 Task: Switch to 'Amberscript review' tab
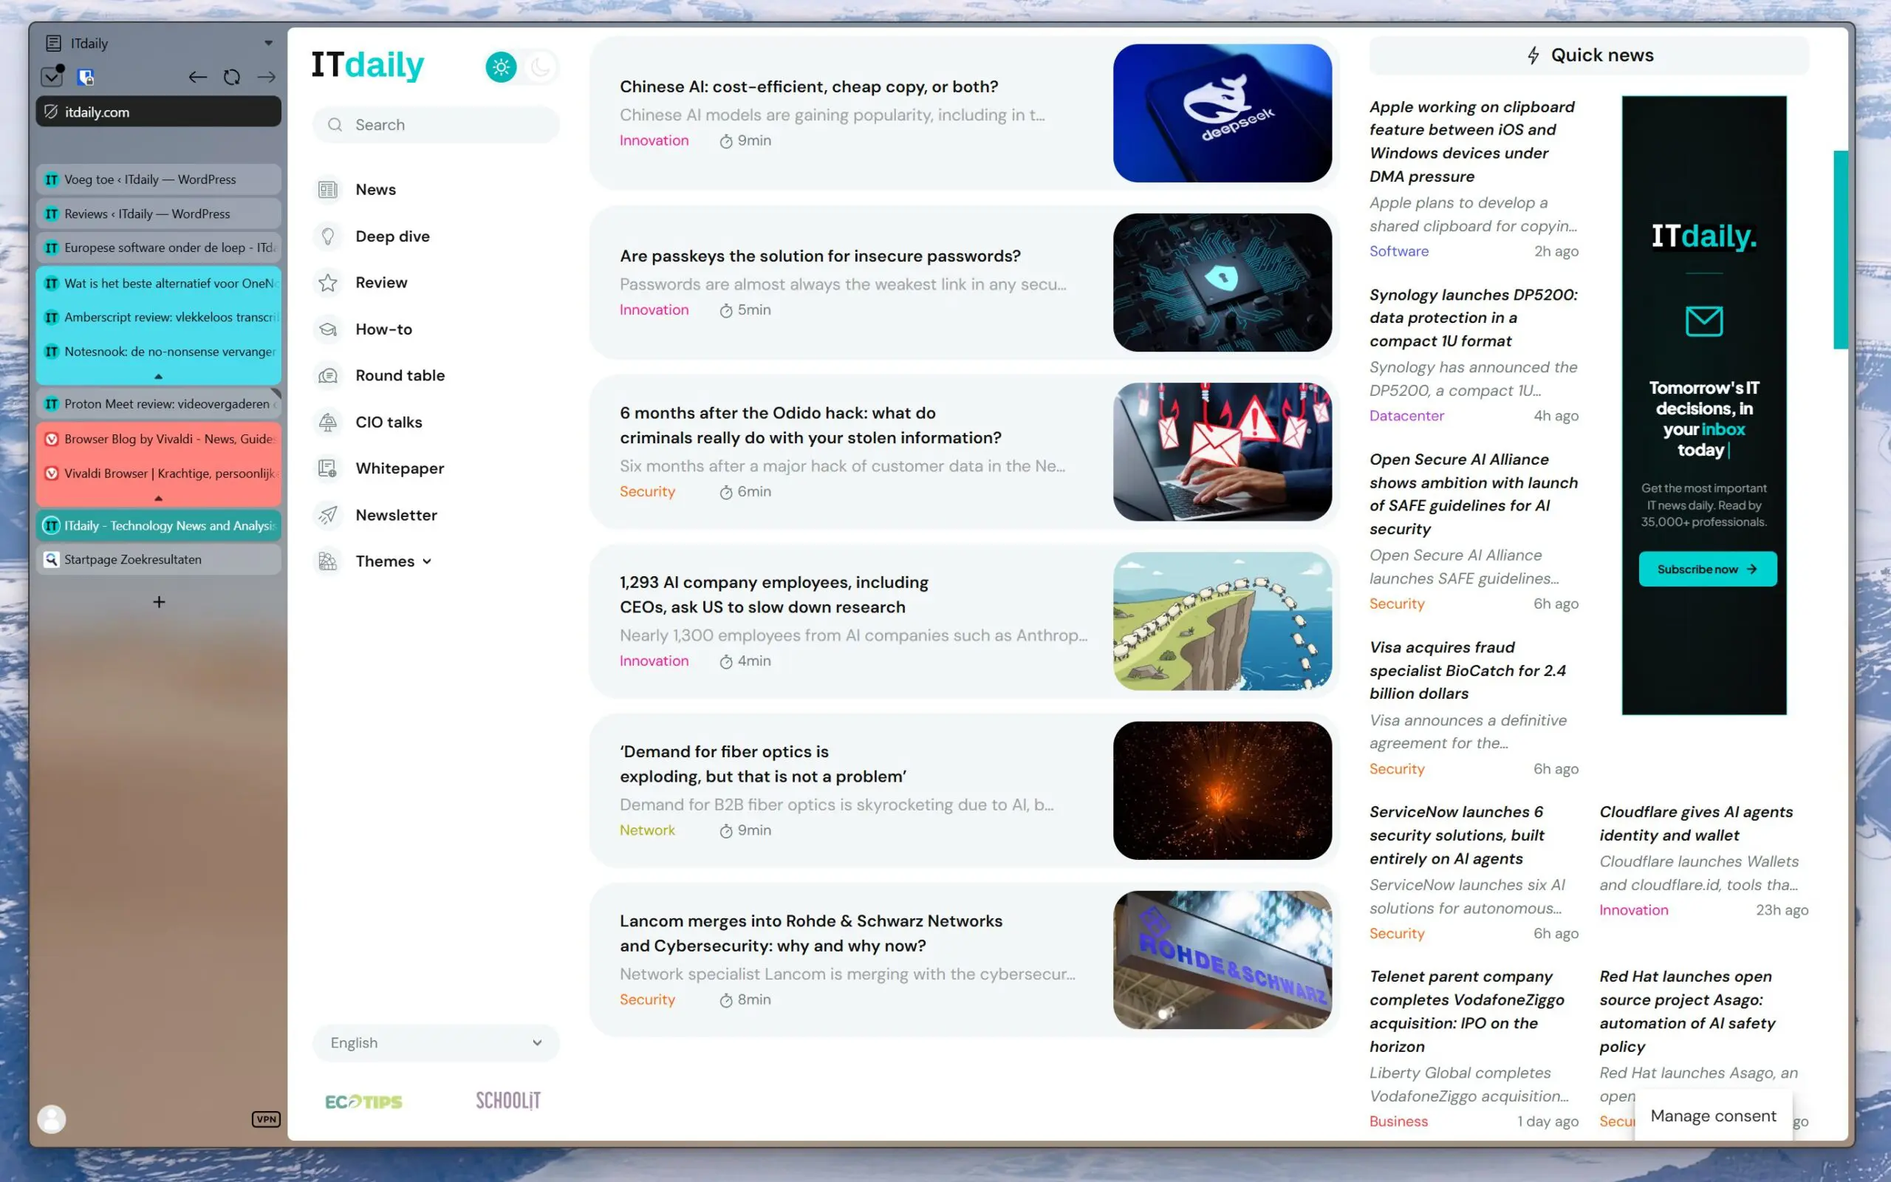(159, 318)
